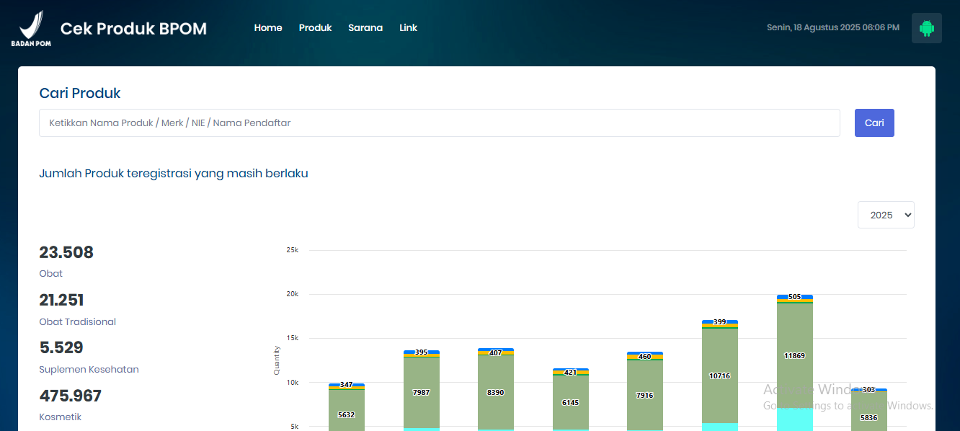Screen dimensions: 960x431
Task: Click the date and time text
Action: point(833,27)
